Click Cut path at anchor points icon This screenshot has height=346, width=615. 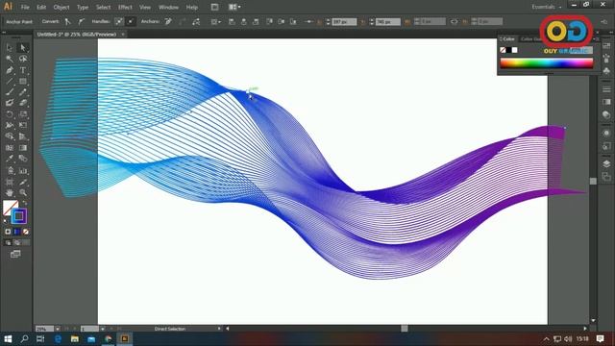[x=196, y=21]
